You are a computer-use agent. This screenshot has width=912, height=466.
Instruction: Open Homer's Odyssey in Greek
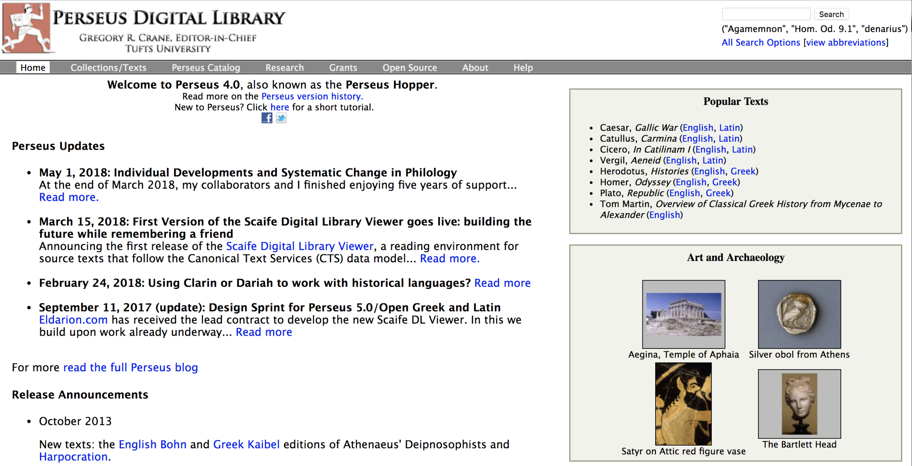(x=724, y=182)
